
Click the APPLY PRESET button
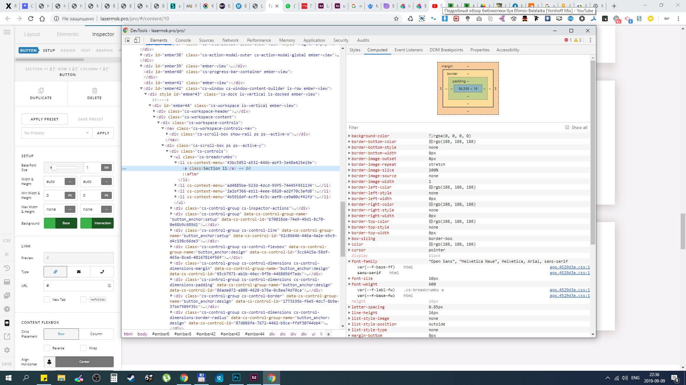click(x=44, y=119)
